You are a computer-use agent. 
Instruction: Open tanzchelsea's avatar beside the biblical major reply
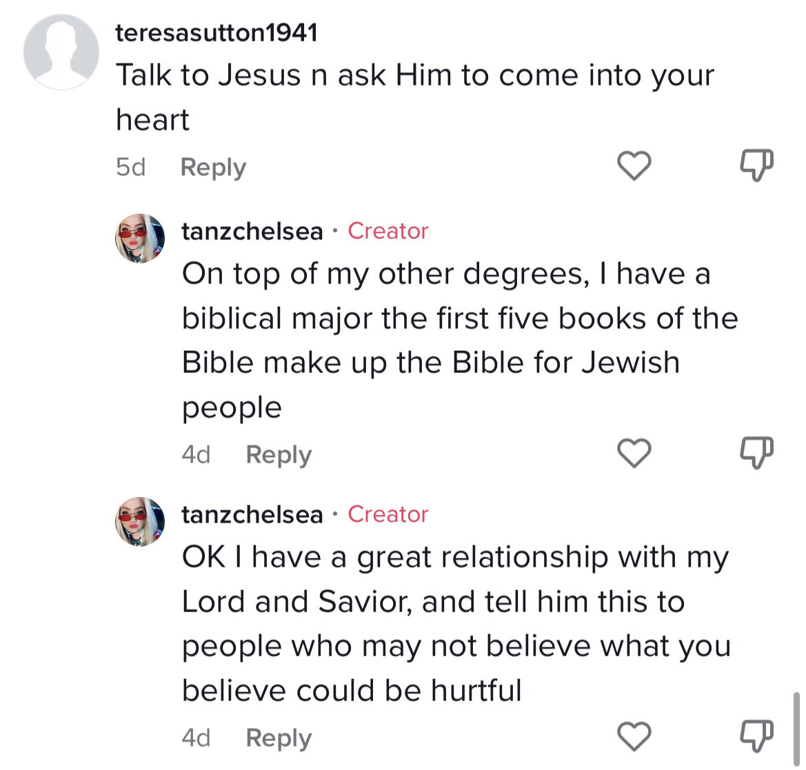pos(140,239)
